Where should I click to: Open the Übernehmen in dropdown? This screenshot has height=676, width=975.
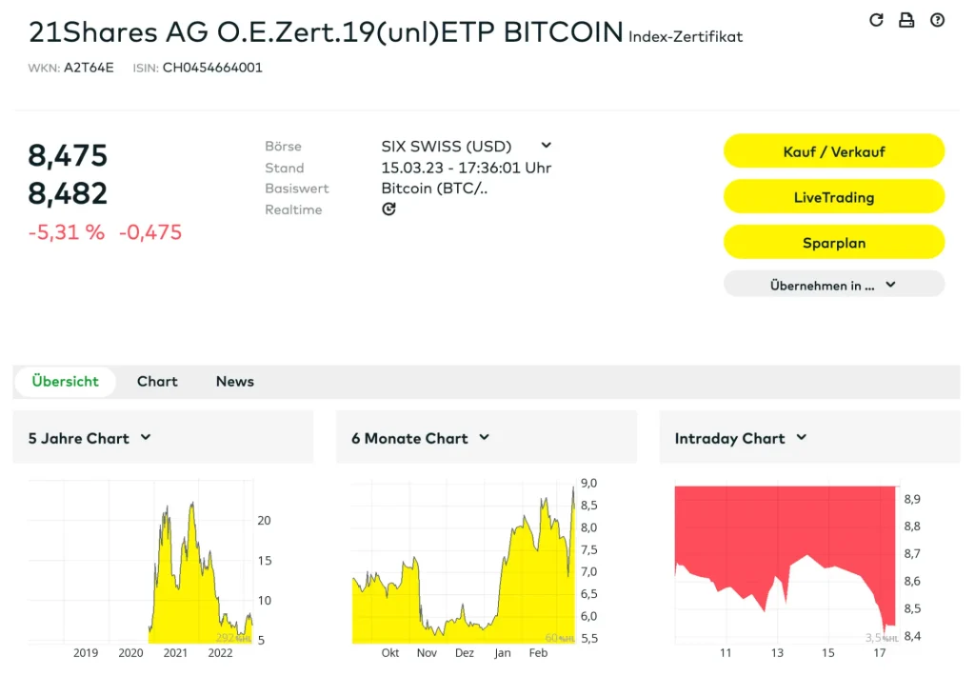pos(833,285)
